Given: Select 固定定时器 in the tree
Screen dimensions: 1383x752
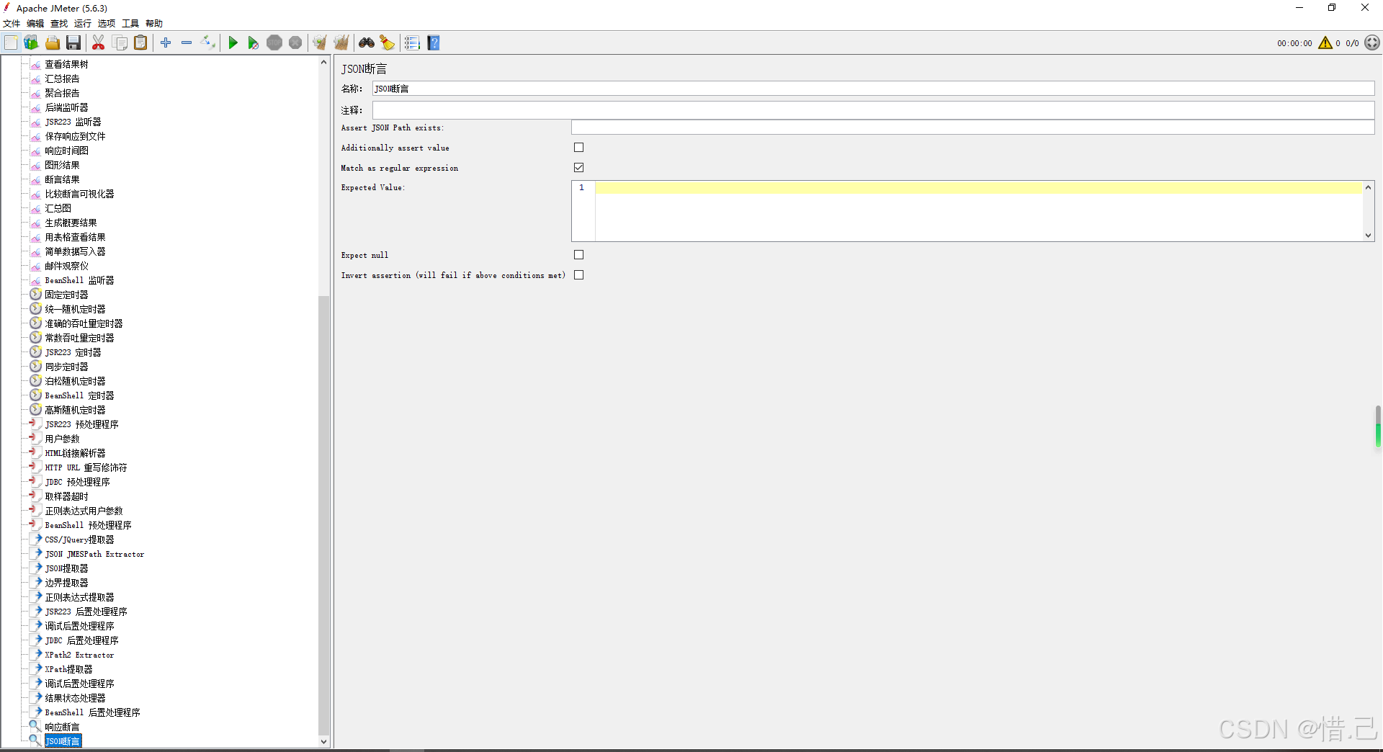Looking at the screenshot, I should pyautogui.click(x=66, y=295).
